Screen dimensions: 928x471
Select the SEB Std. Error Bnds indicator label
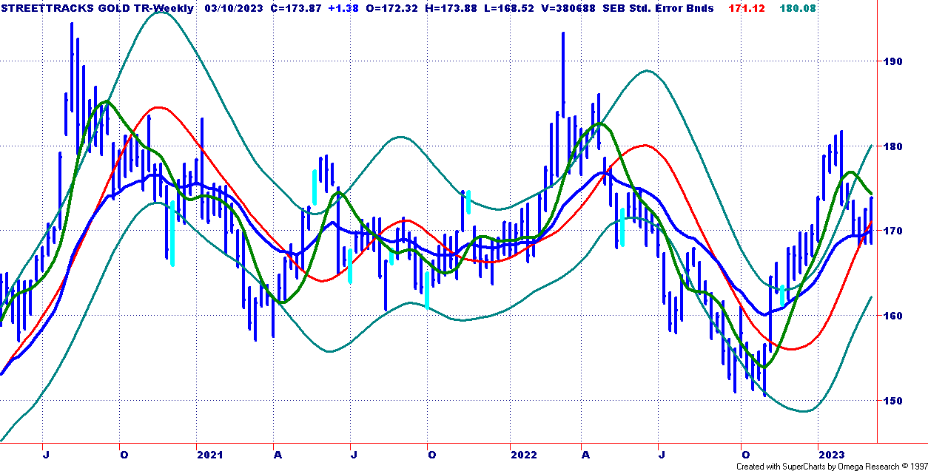657,8
